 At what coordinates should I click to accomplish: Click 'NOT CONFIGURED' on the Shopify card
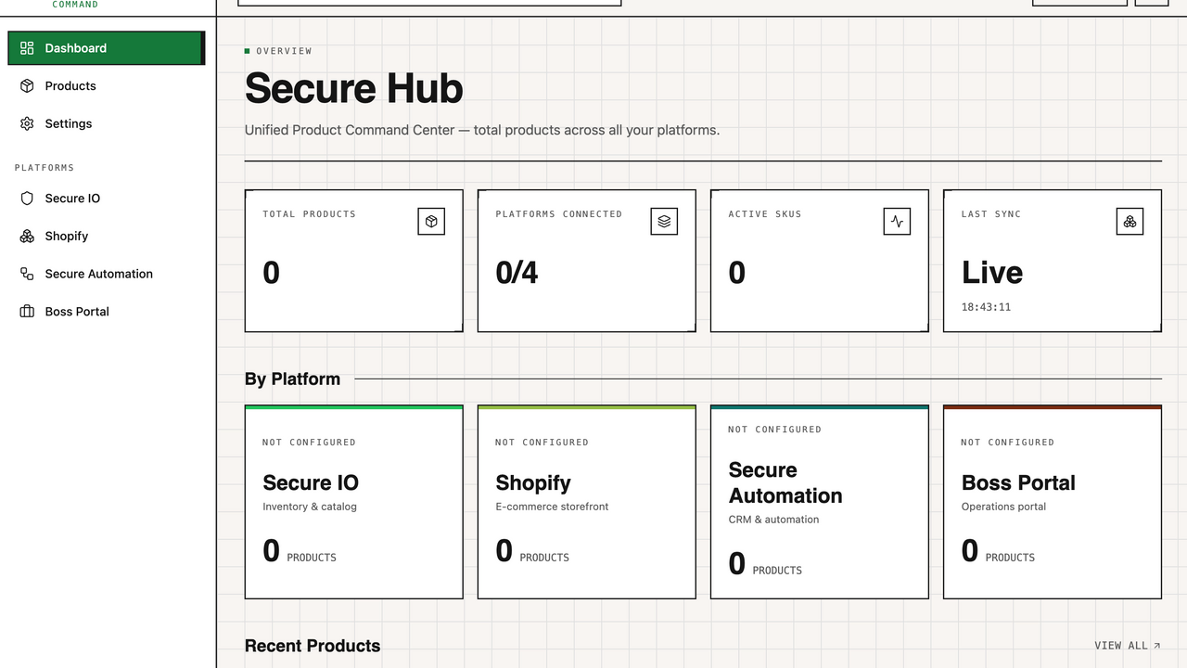542,443
